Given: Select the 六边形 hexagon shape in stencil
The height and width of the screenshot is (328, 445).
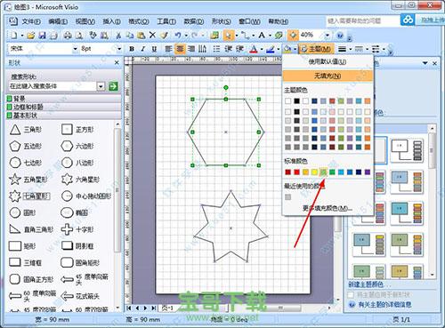Looking at the screenshot, I should [77, 146].
